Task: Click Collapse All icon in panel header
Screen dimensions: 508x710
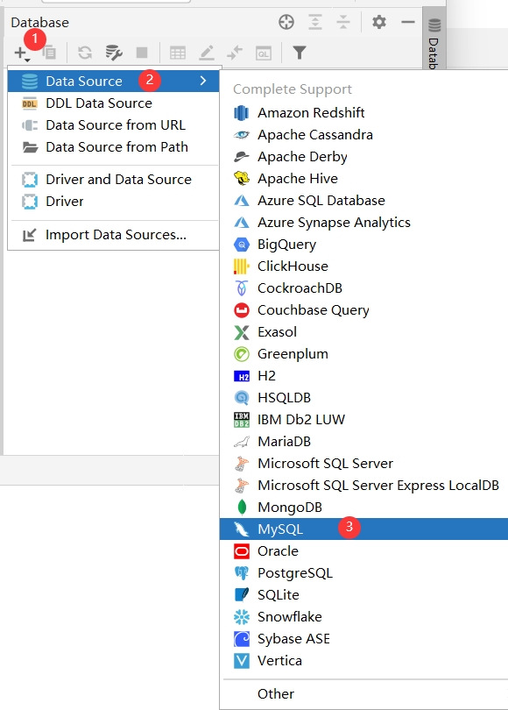Action: [343, 22]
